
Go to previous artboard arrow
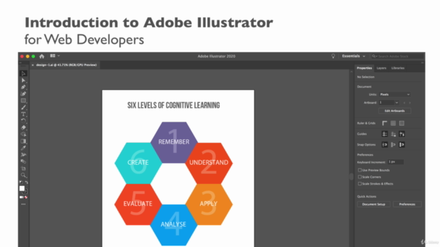(x=404, y=103)
